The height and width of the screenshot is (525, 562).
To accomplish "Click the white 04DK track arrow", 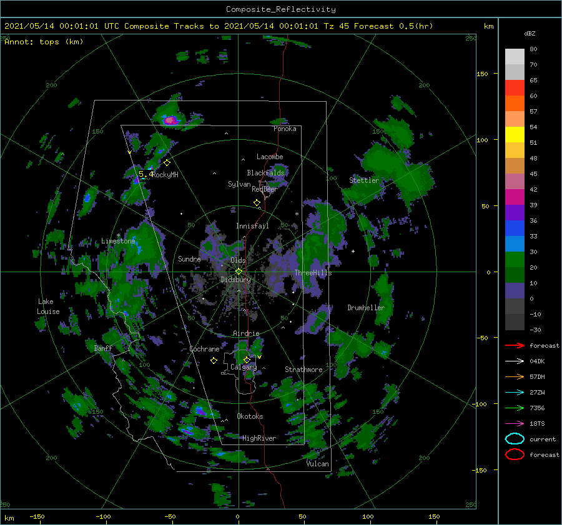I will (x=515, y=361).
